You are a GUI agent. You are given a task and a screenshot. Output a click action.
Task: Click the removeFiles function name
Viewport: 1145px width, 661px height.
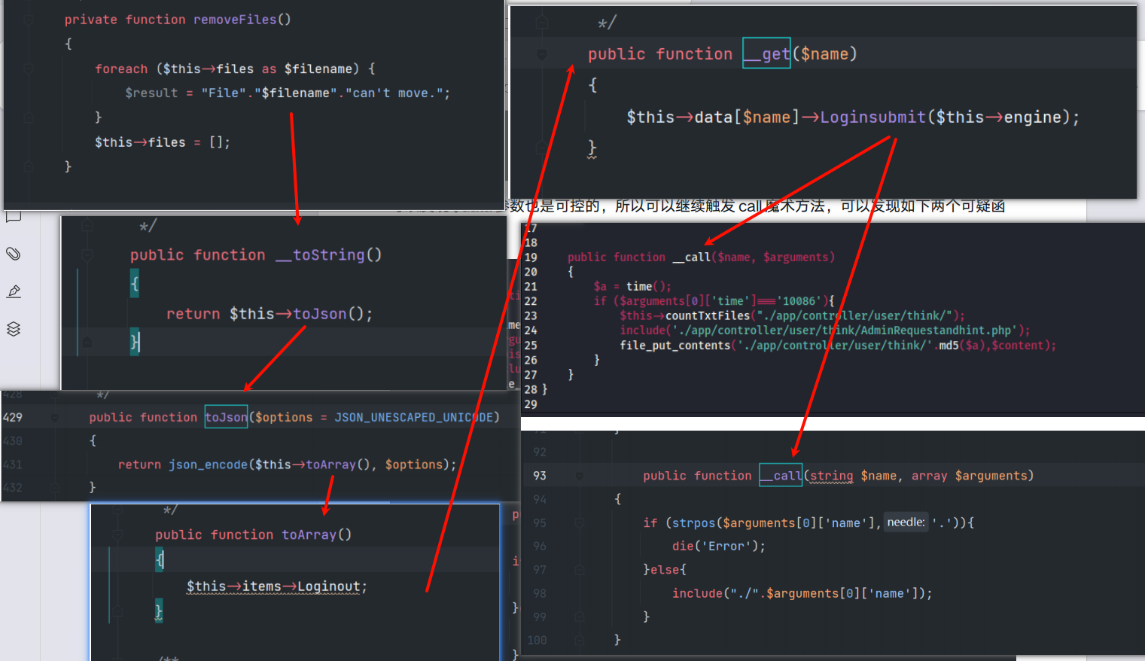(x=236, y=20)
